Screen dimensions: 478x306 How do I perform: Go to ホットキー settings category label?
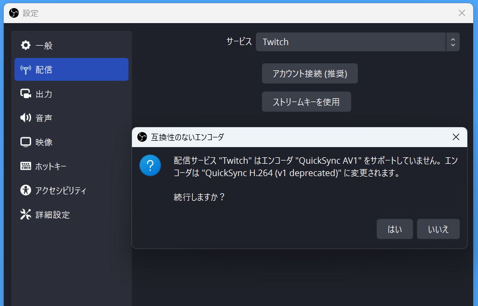point(50,166)
